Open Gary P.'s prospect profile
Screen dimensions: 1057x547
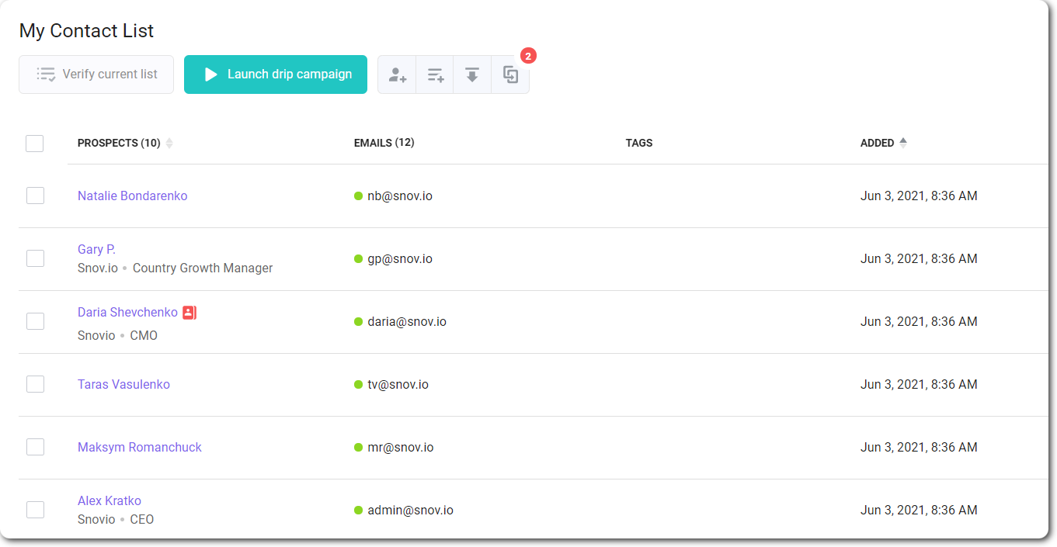tap(96, 248)
